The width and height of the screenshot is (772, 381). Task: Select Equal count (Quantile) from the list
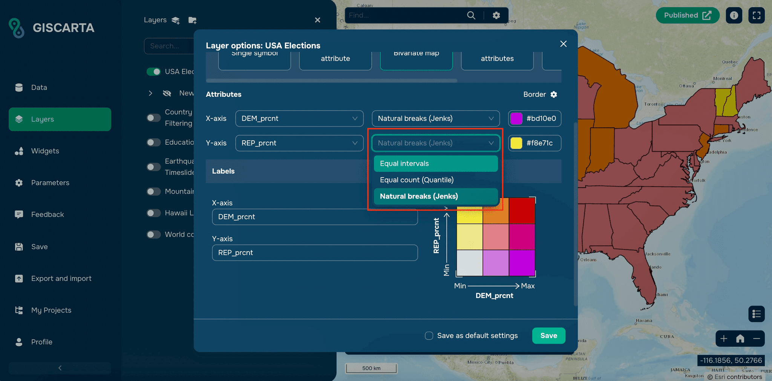pyautogui.click(x=417, y=180)
